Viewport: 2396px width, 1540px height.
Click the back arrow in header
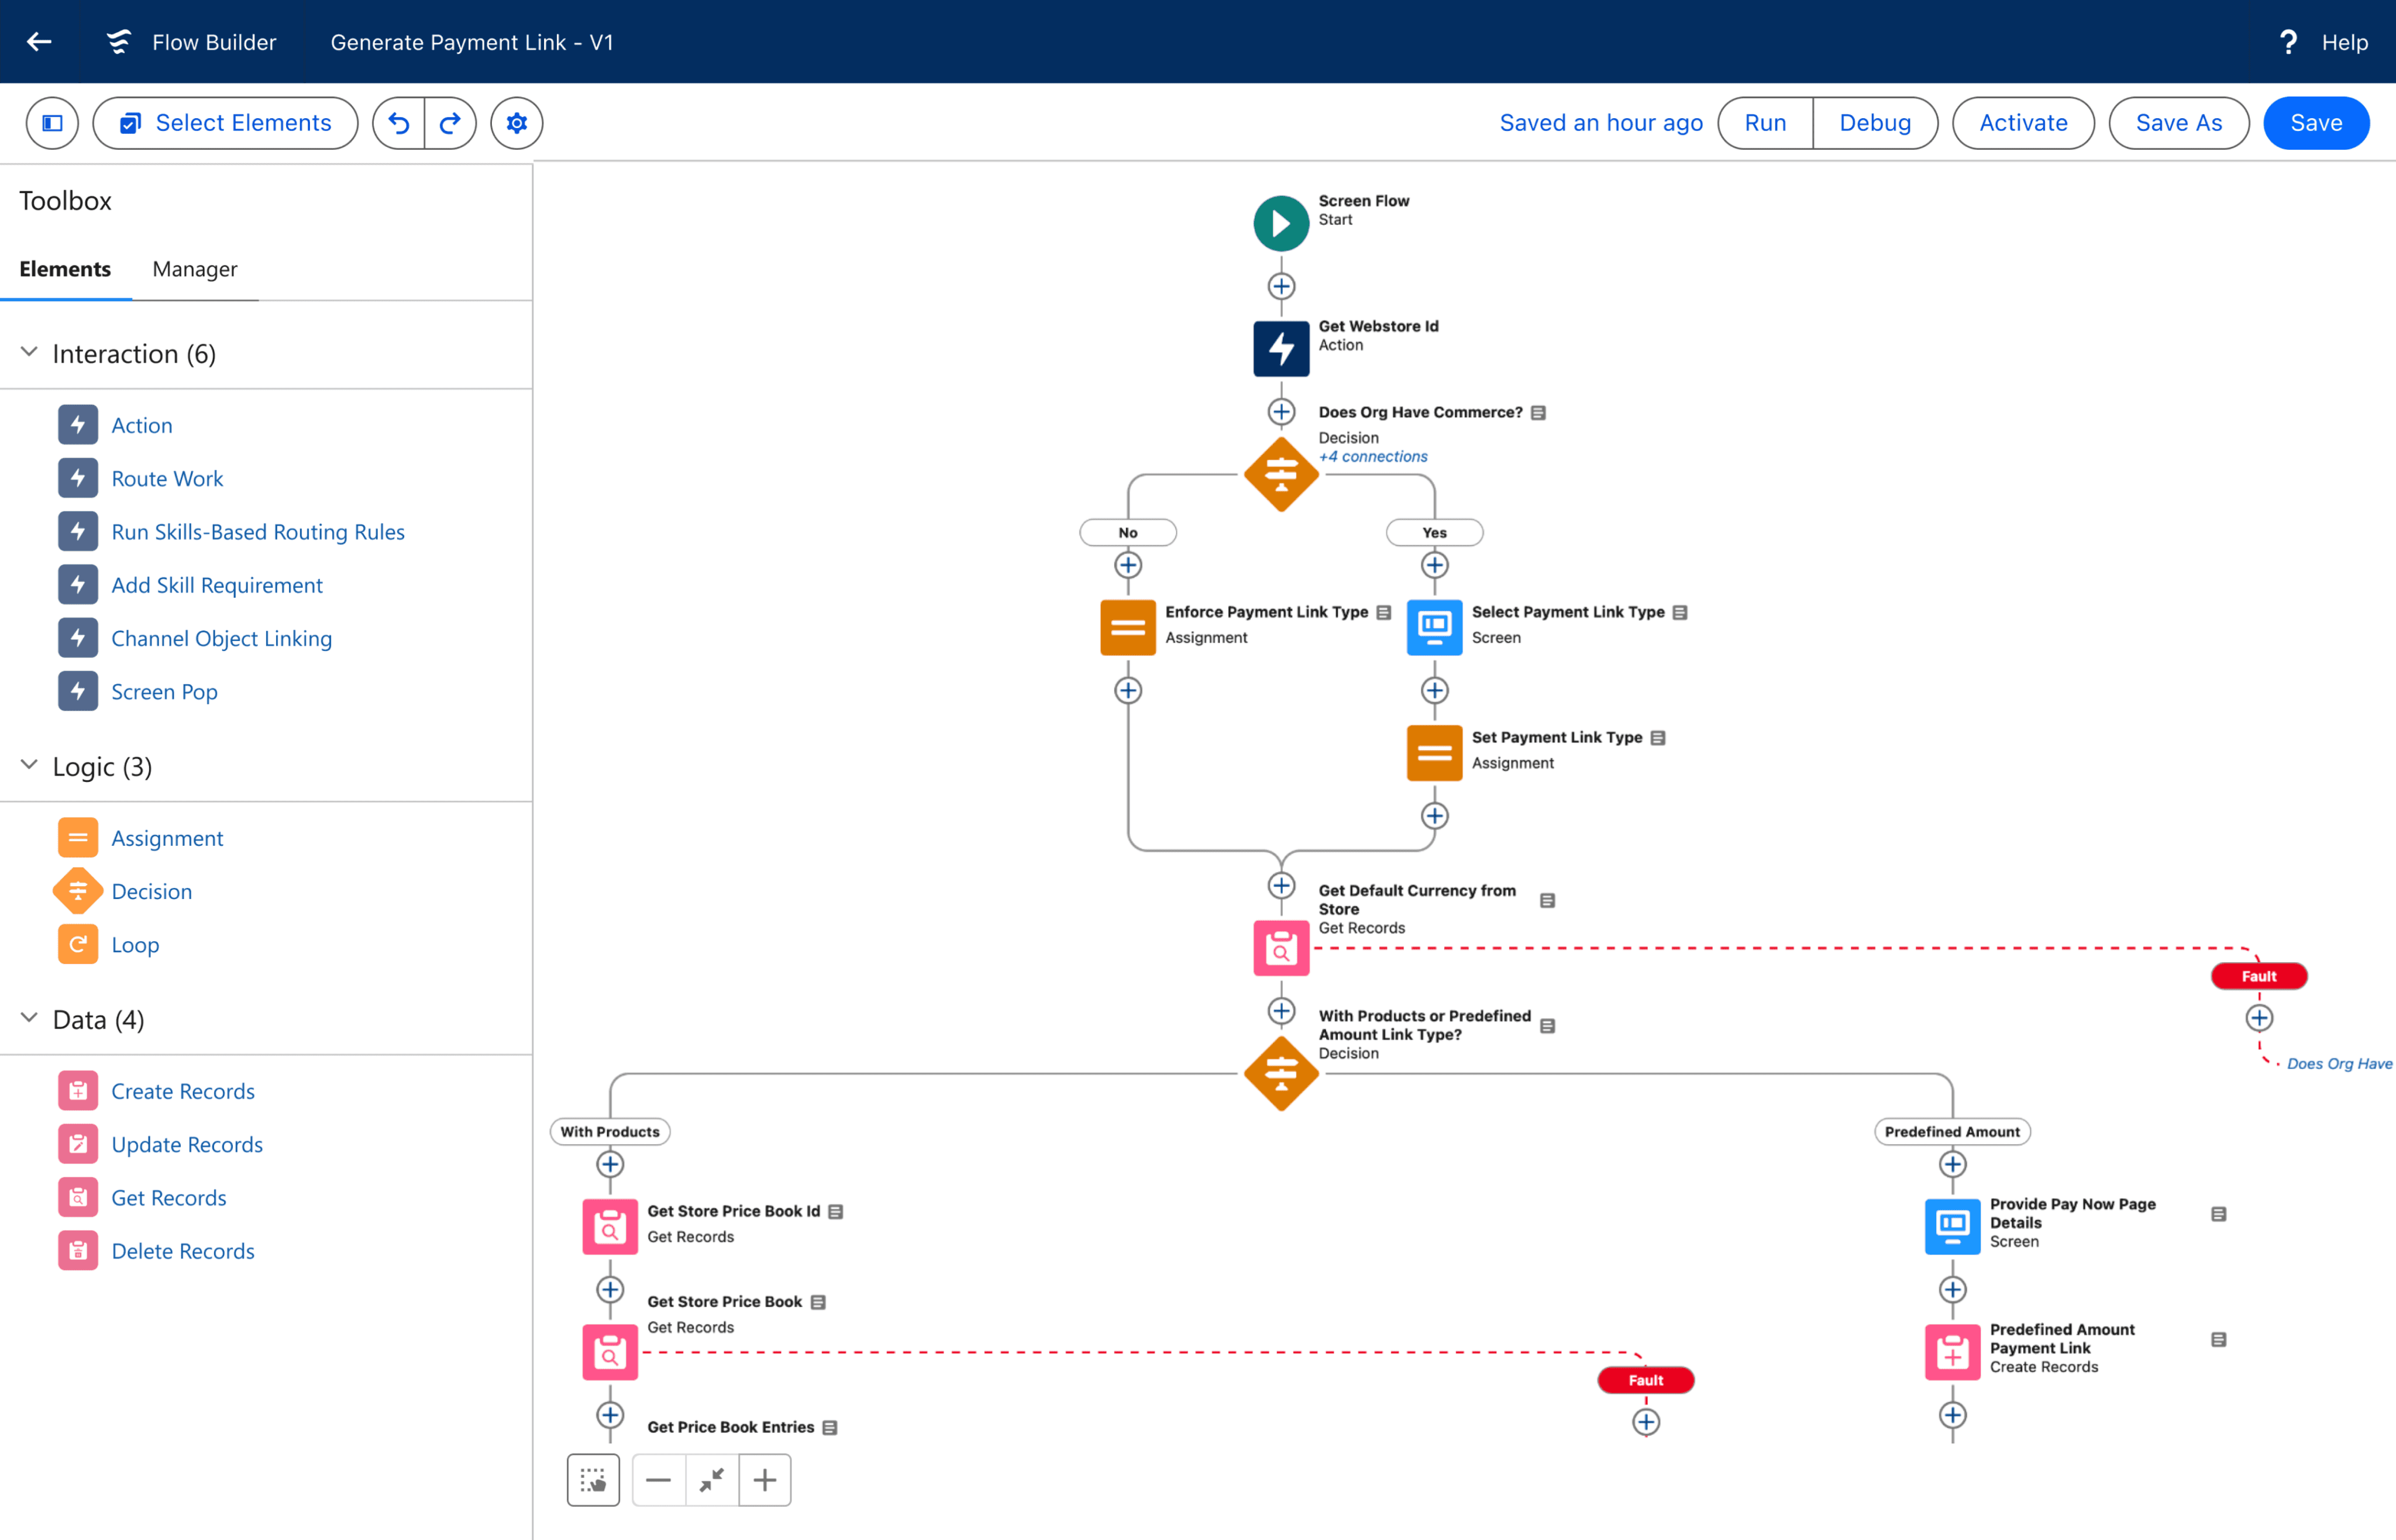tap(39, 42)
